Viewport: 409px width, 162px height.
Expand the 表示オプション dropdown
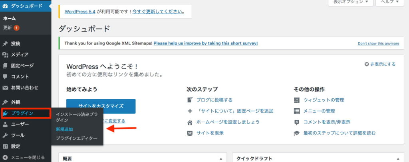pos(351,2)
